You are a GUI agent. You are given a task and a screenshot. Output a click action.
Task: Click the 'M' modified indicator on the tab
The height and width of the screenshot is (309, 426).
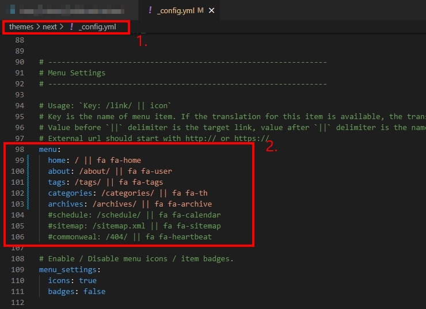click(200, 10)
